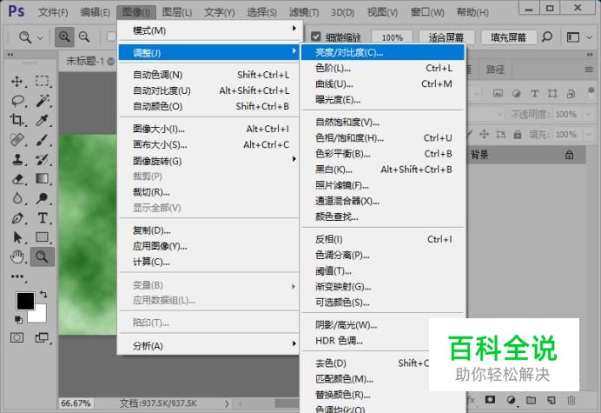
Task: Open status bar info arrow
Action: (x=227, y=403)
